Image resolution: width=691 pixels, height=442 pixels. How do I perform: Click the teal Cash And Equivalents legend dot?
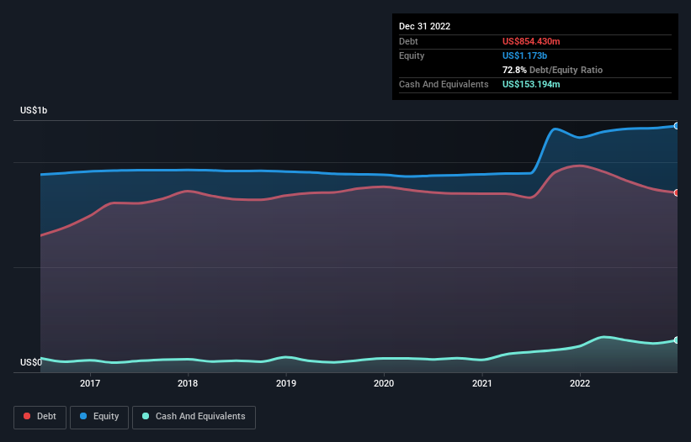click(146, 417)
